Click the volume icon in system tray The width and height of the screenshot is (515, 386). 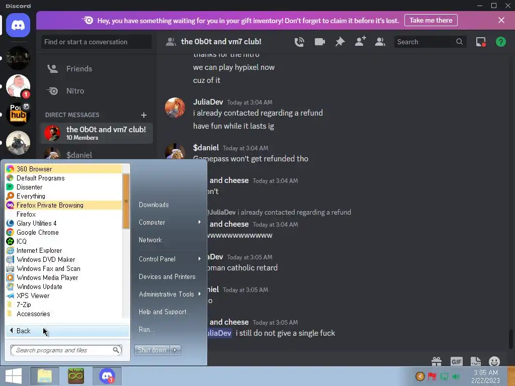tap(456, 376)
